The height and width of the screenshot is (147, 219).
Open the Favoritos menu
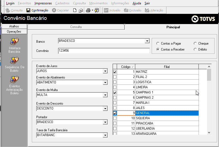point(25,3)
